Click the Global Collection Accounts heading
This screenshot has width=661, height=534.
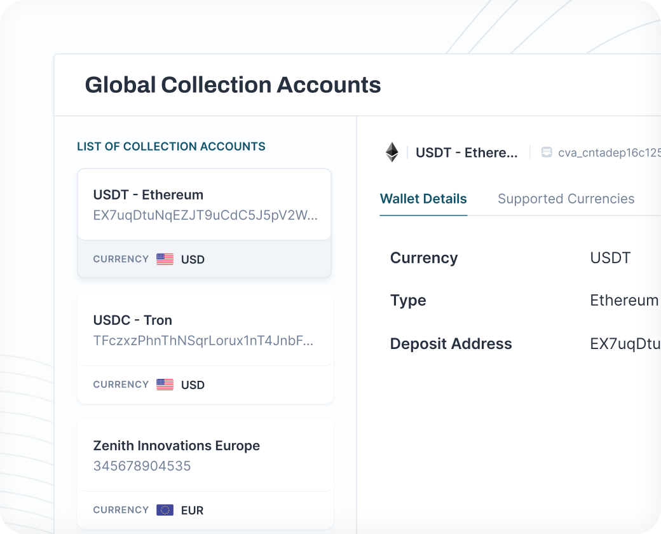233,85
